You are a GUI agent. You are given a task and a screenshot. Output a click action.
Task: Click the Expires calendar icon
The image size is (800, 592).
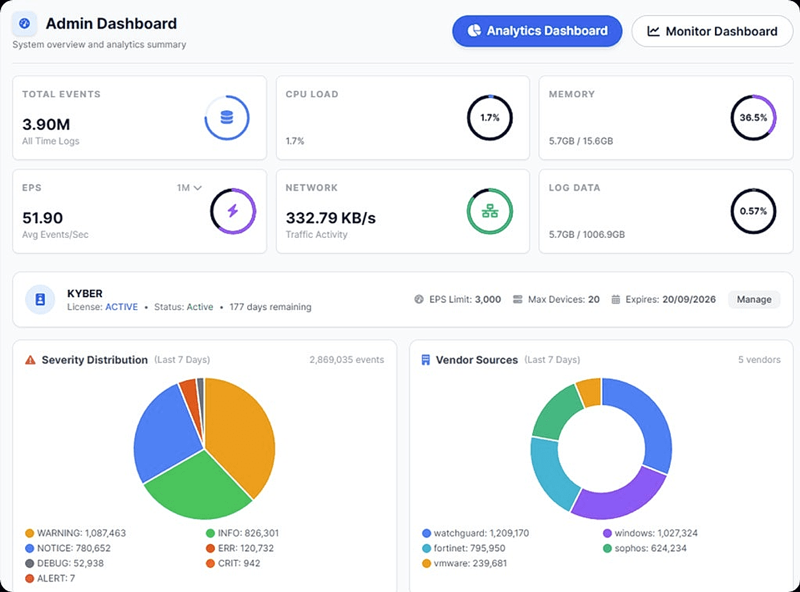coord(616,299)
